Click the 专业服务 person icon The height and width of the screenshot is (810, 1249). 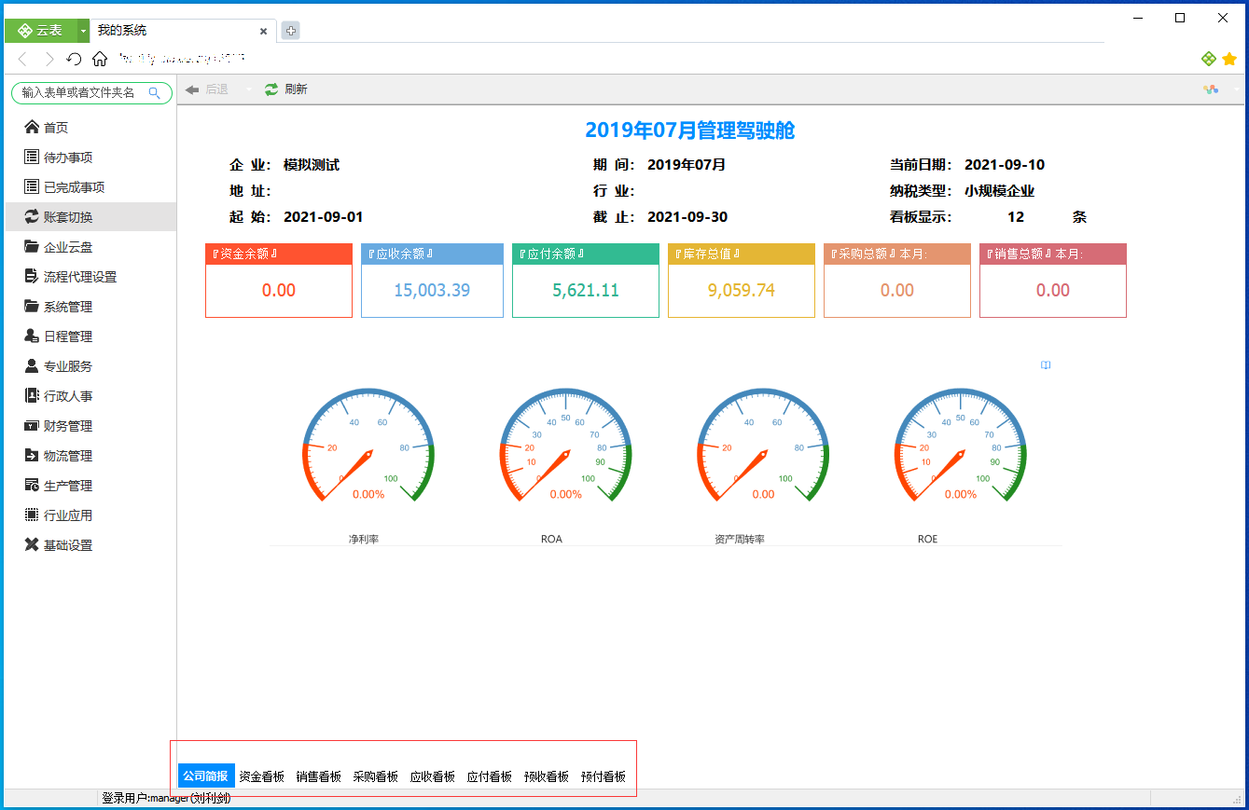point(32,365)
